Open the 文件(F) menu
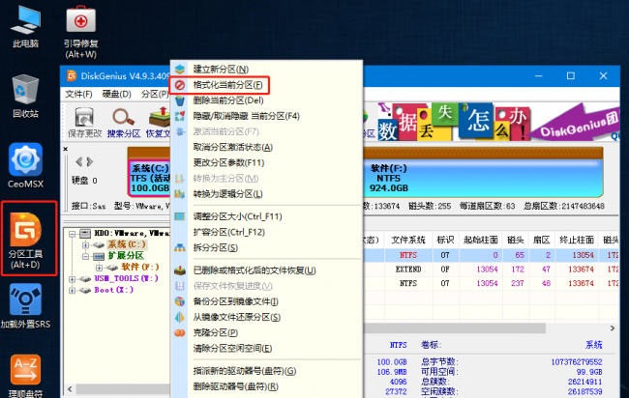The height and width of the screenshot is (398, 629). tap(78, 94)
